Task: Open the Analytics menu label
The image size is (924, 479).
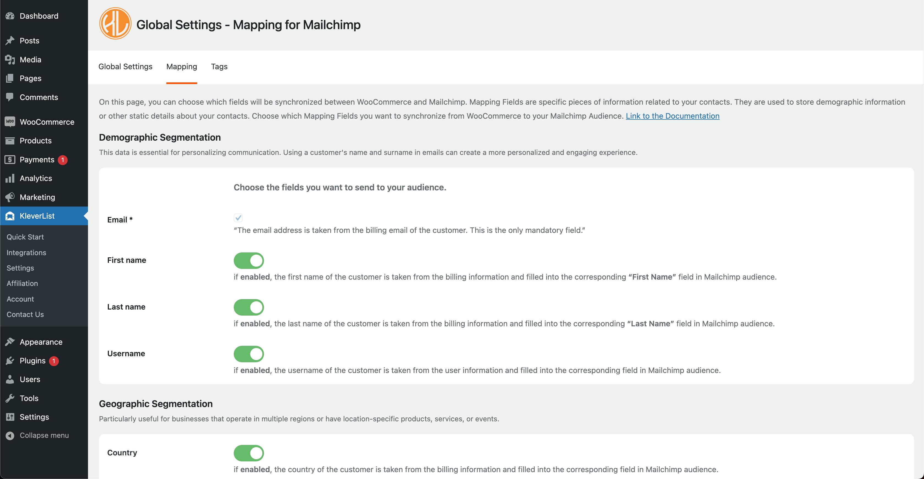Action: (x=36, y=178)
